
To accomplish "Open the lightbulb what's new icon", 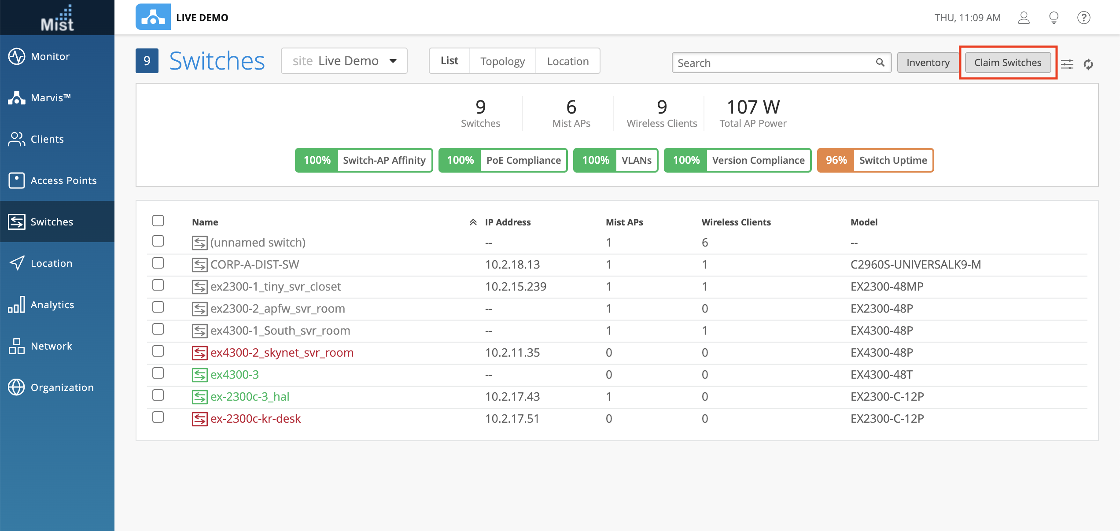I will (x=1054, y=18).
